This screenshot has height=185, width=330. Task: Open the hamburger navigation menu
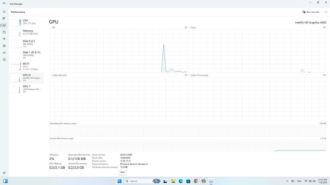4,12
